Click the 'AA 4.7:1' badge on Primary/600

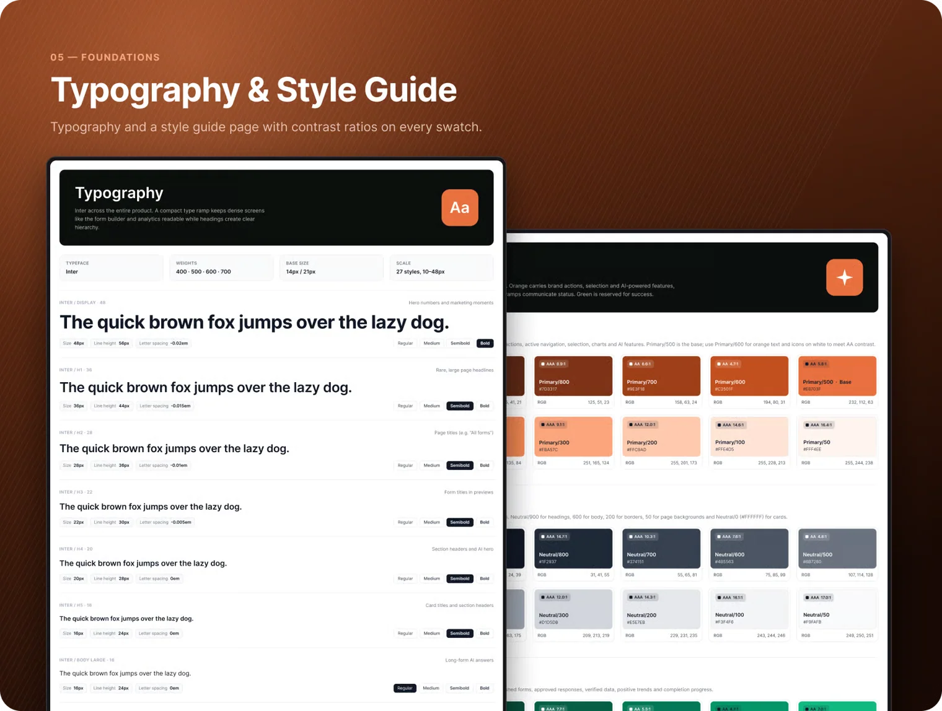(x=728, y=364)
